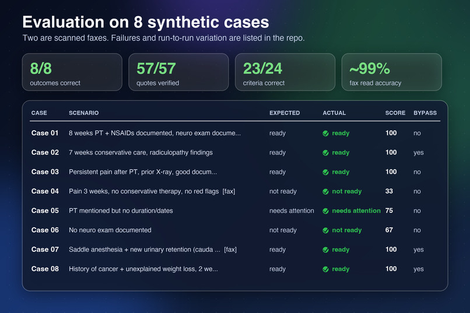Click bypass 'yes' in Case 07 row
Image resolution: width=470 pixels, height=313 pixels.
coord(419,250)
